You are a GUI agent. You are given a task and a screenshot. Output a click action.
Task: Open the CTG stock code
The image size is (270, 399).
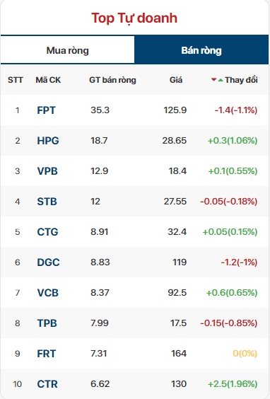click(47, 232)
